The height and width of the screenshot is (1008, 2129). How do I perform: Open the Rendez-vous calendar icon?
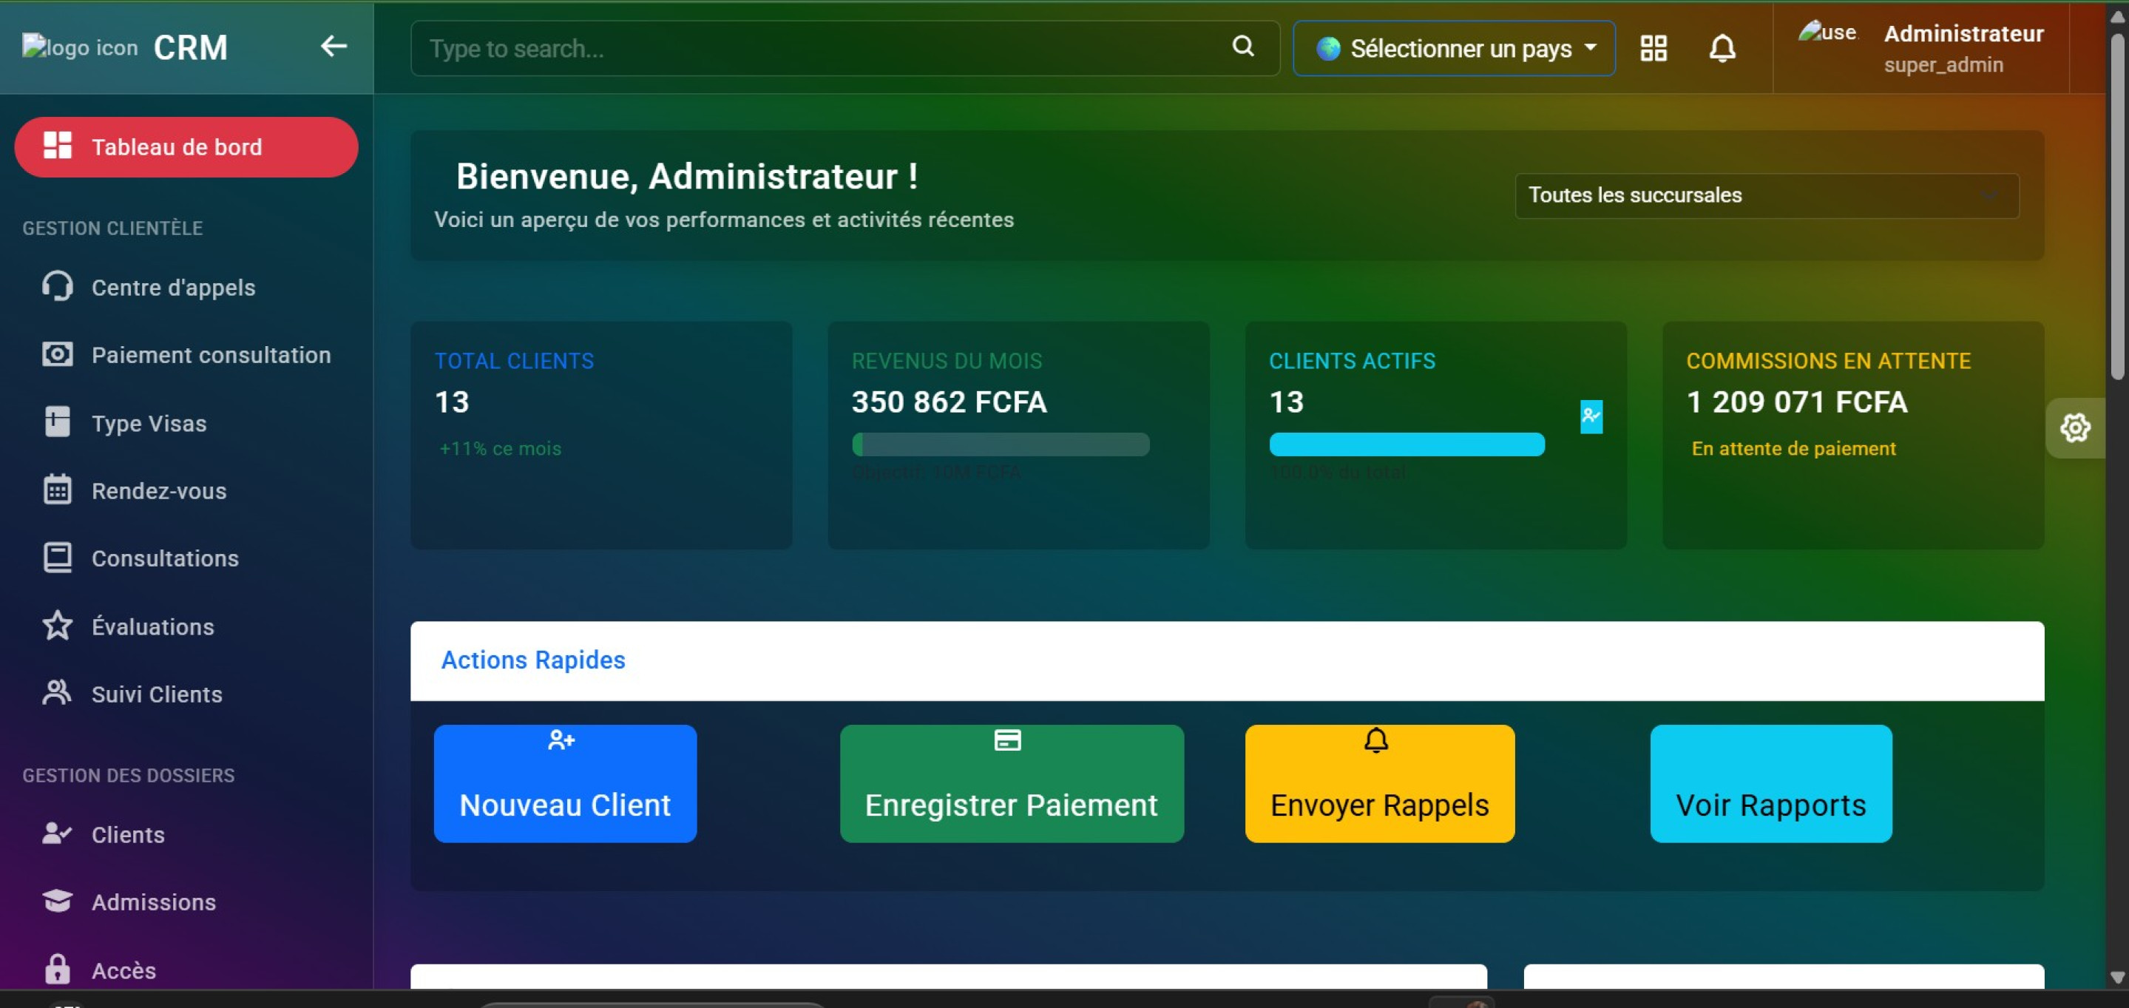pyautogui.click(x=56, y=490)
